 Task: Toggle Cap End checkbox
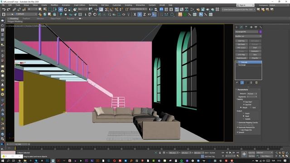[x=244, y=105]
